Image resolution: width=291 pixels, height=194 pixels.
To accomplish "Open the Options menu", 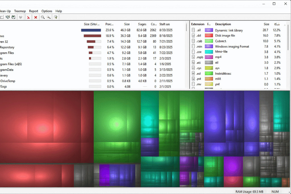I will 47,11.
